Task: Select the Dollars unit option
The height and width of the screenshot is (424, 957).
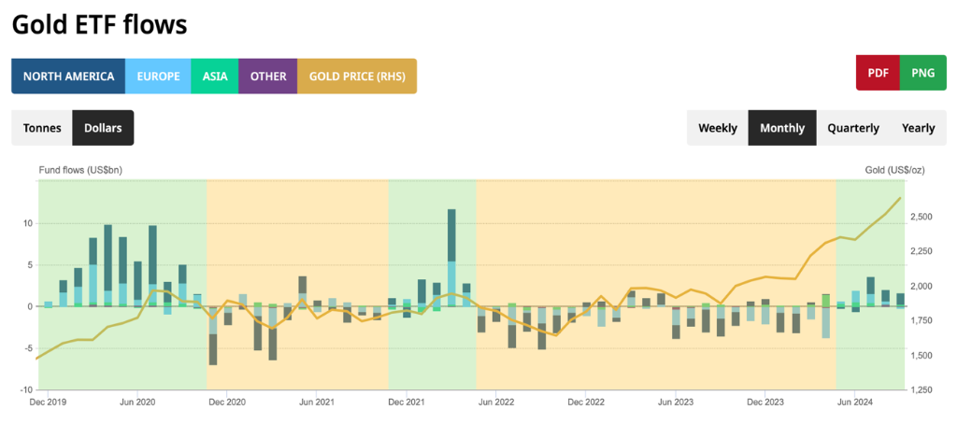Action: click(x=103, y=128)
